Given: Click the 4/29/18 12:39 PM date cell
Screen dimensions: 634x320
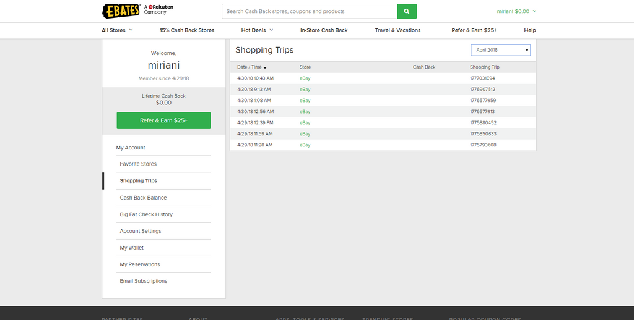Looking at the screenshot, I should tap(255, 123).
